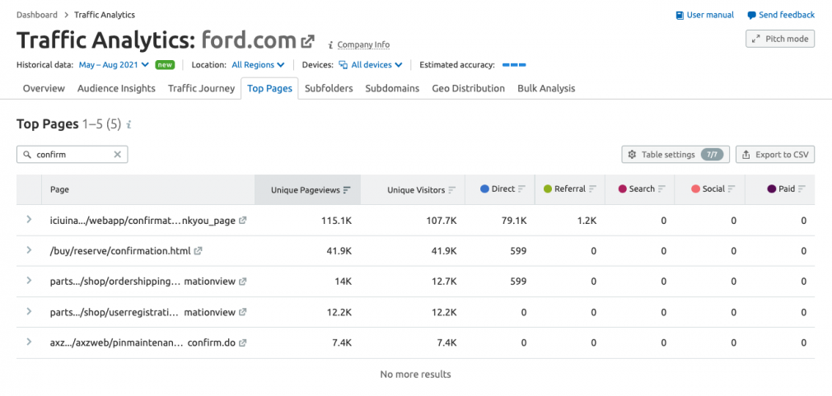Click the pink Social color dot
Viewport: 832px width, 396px height.
695,189
